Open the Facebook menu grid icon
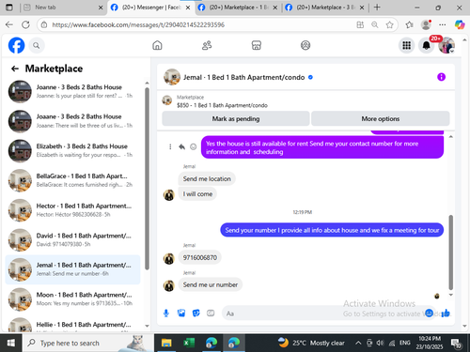470x352 pixels. (406, 45)
